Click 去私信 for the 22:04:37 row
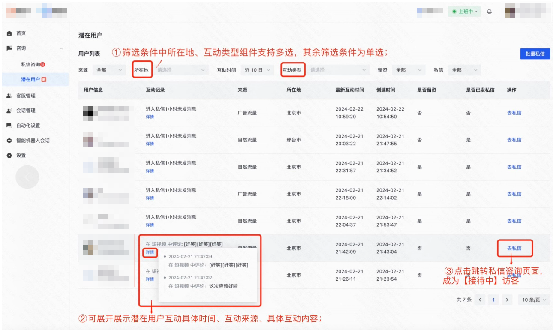556x330 pixels. pos(514,221)
